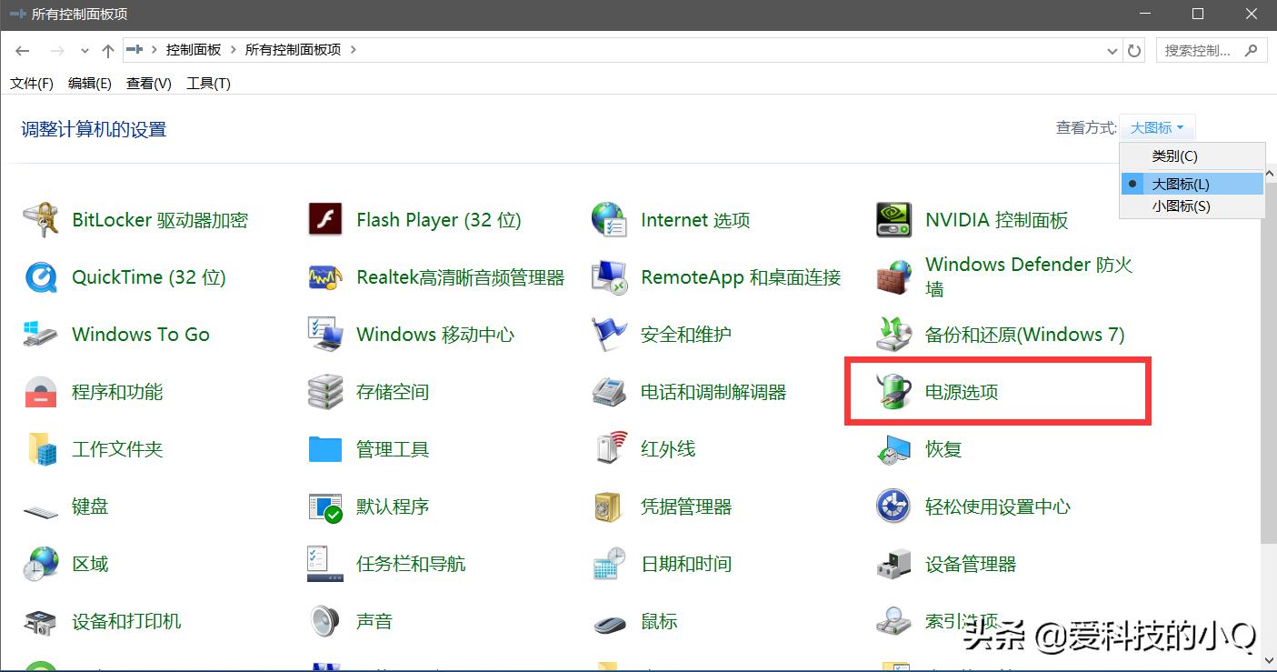Expand the 查看方式 大图标 dropdown
This screenshot has width=1277, height=672.
(x=1157, y=128)
